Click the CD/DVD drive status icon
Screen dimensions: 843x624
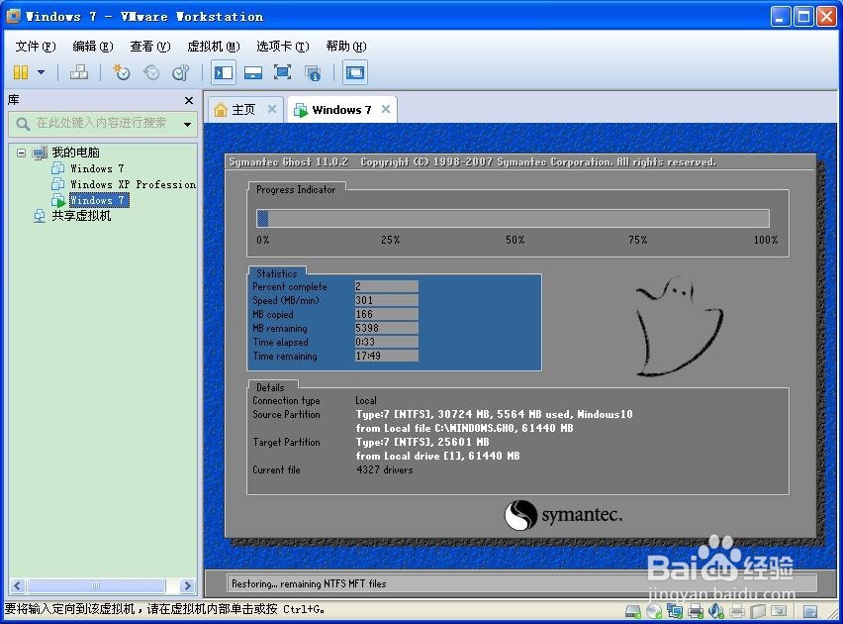pos(654,611)
